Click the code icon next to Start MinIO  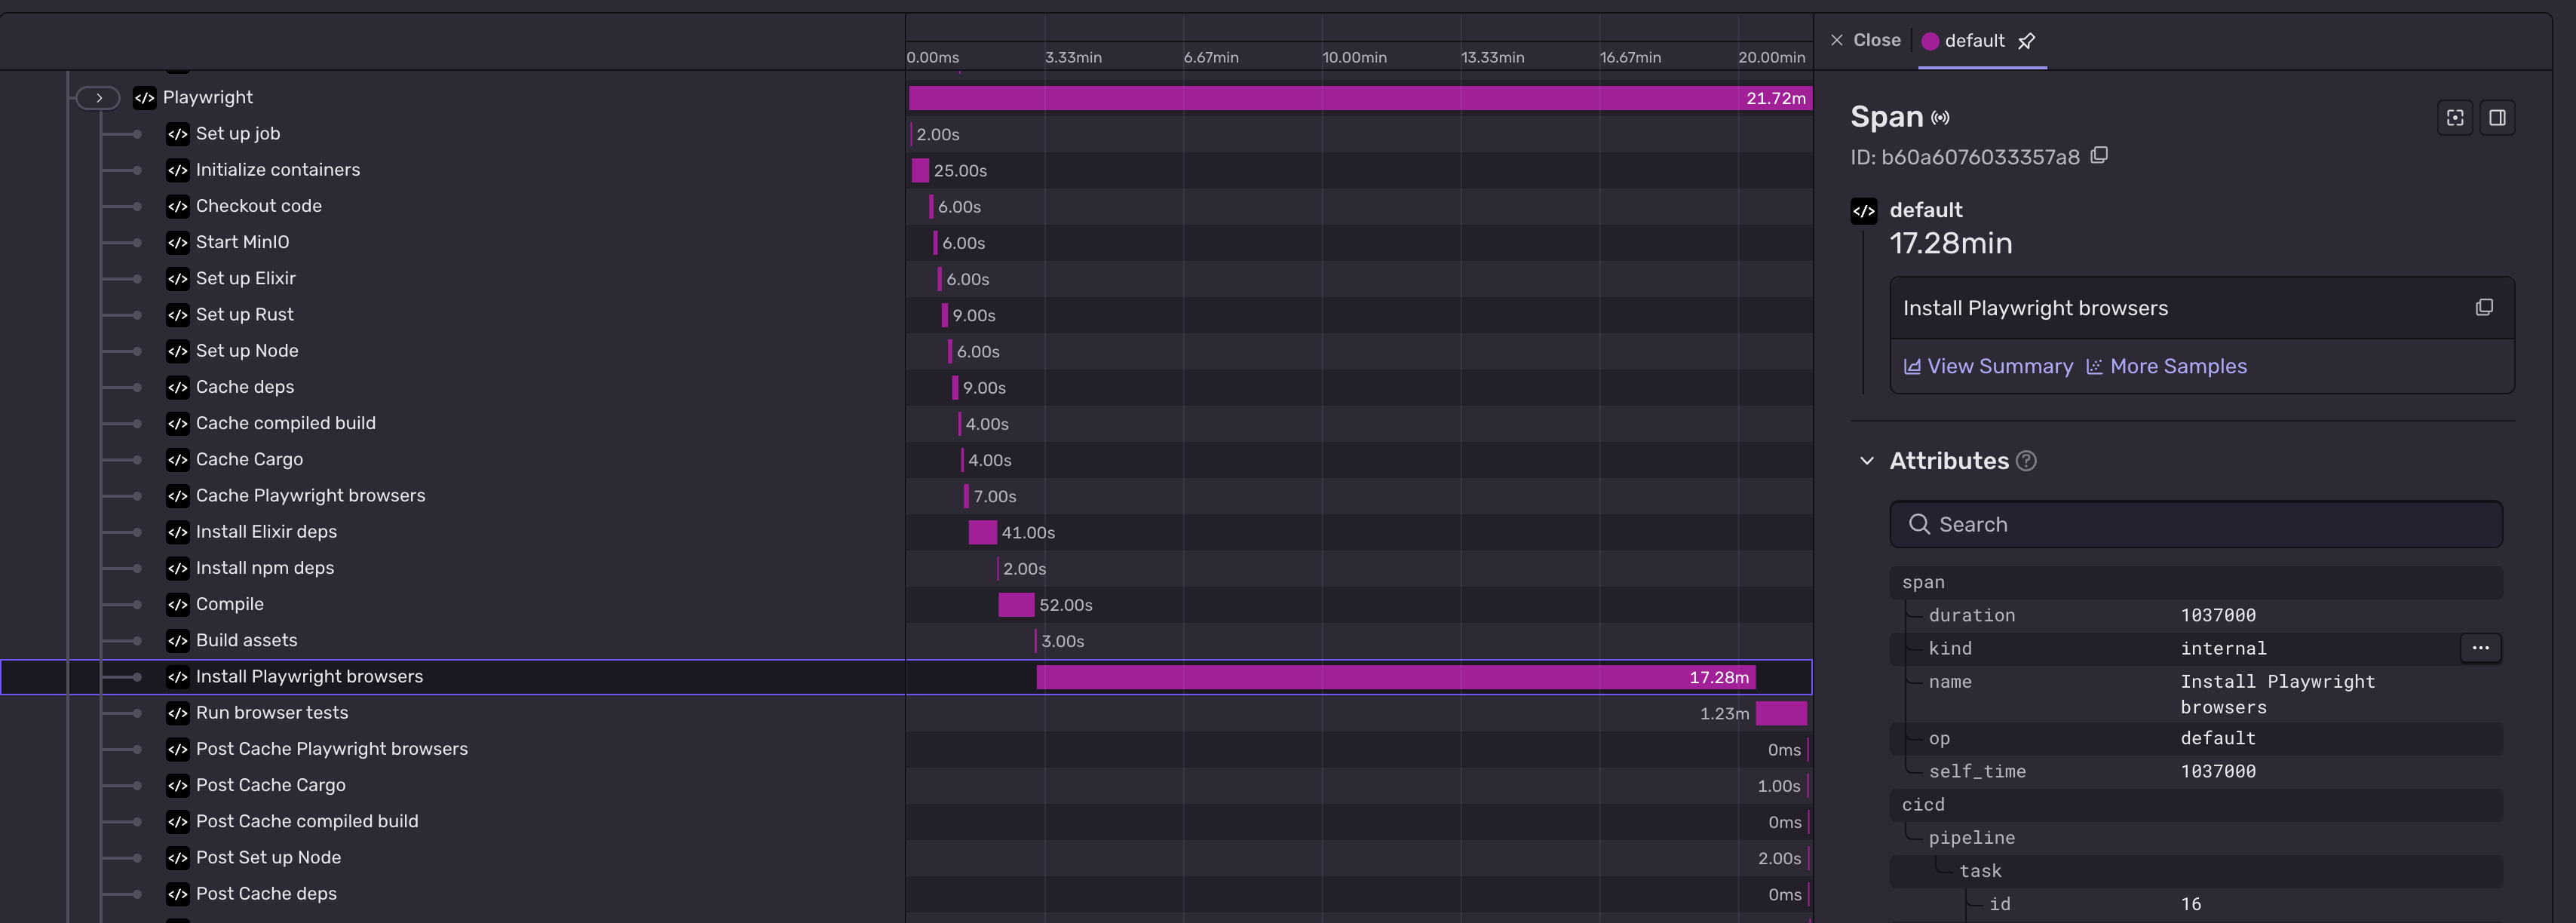coord(177,242)
